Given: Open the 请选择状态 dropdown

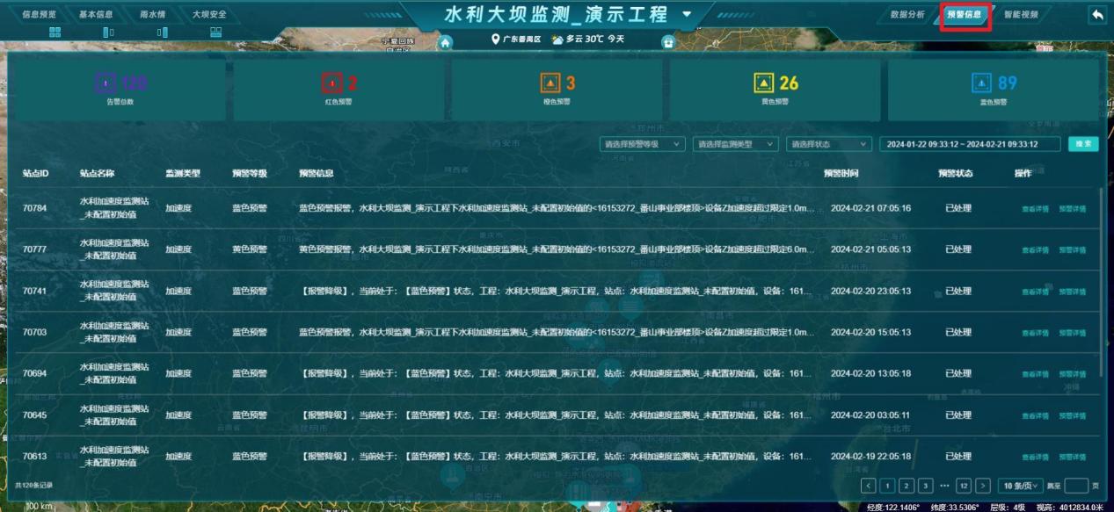Looking at the screenshot, I should (829, 144).
